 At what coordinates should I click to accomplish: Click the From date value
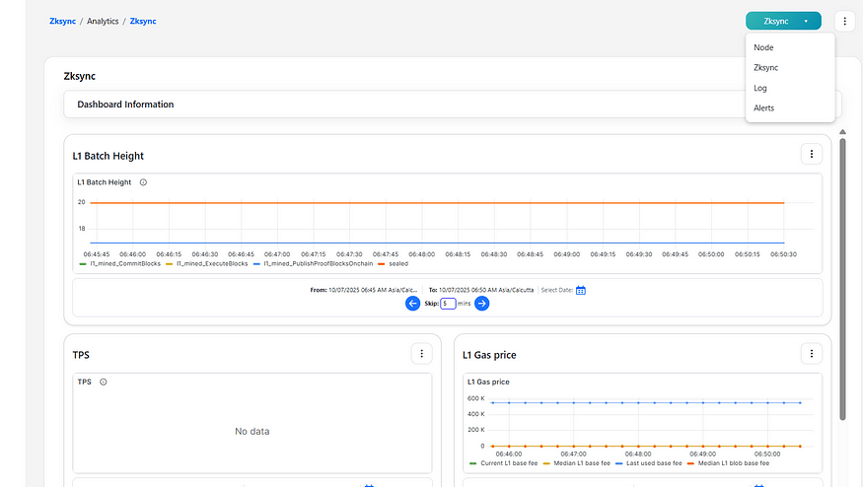click(373, 290)
